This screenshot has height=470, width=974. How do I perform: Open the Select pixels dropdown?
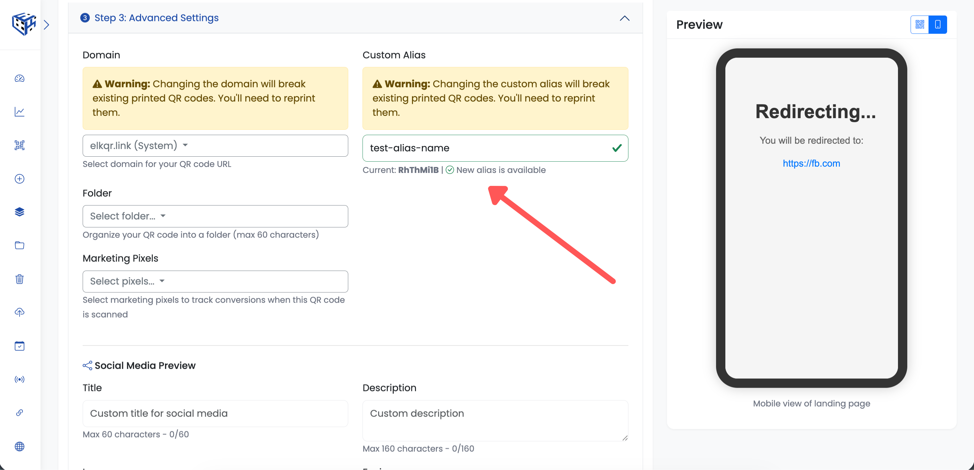(x=215, y=281)
